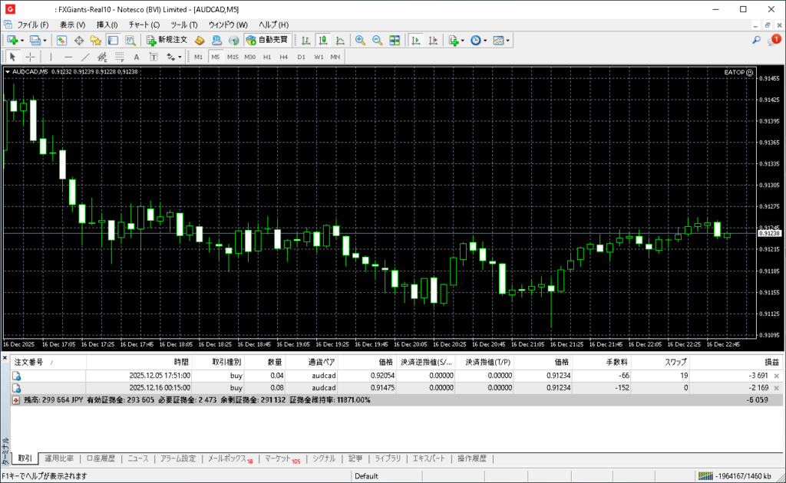Open search with the magnifier at top right
Viewport: 786px width, 483px height.
point(756,40)
